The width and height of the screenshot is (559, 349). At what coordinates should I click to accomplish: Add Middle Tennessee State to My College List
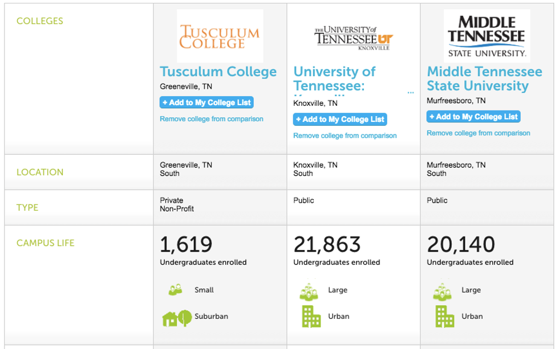pyautogui.click(x=473, y=117)
